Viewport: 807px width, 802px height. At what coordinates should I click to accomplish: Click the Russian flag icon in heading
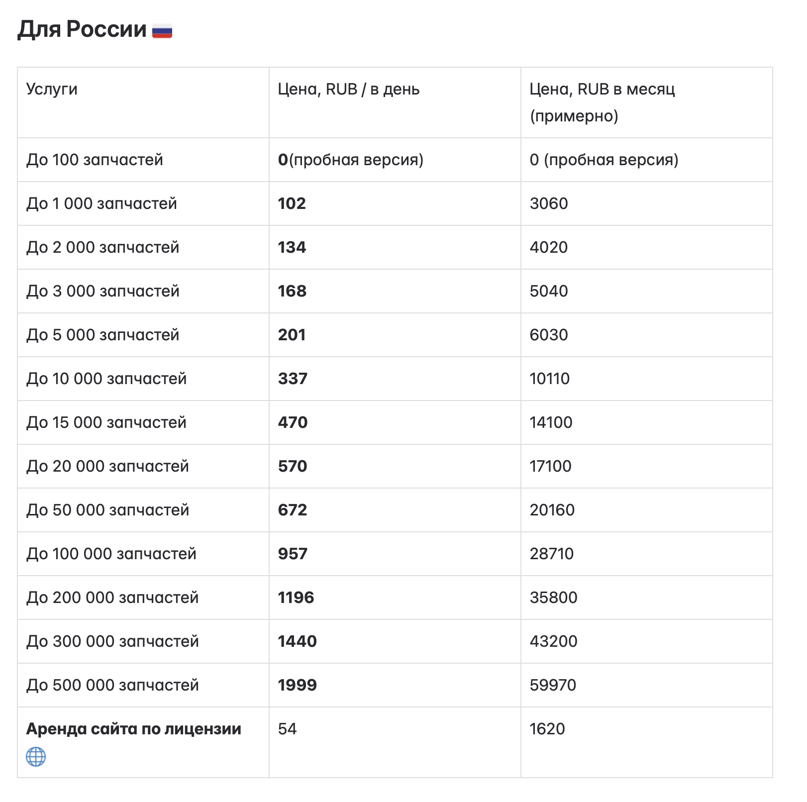click(x=162, y=31)
